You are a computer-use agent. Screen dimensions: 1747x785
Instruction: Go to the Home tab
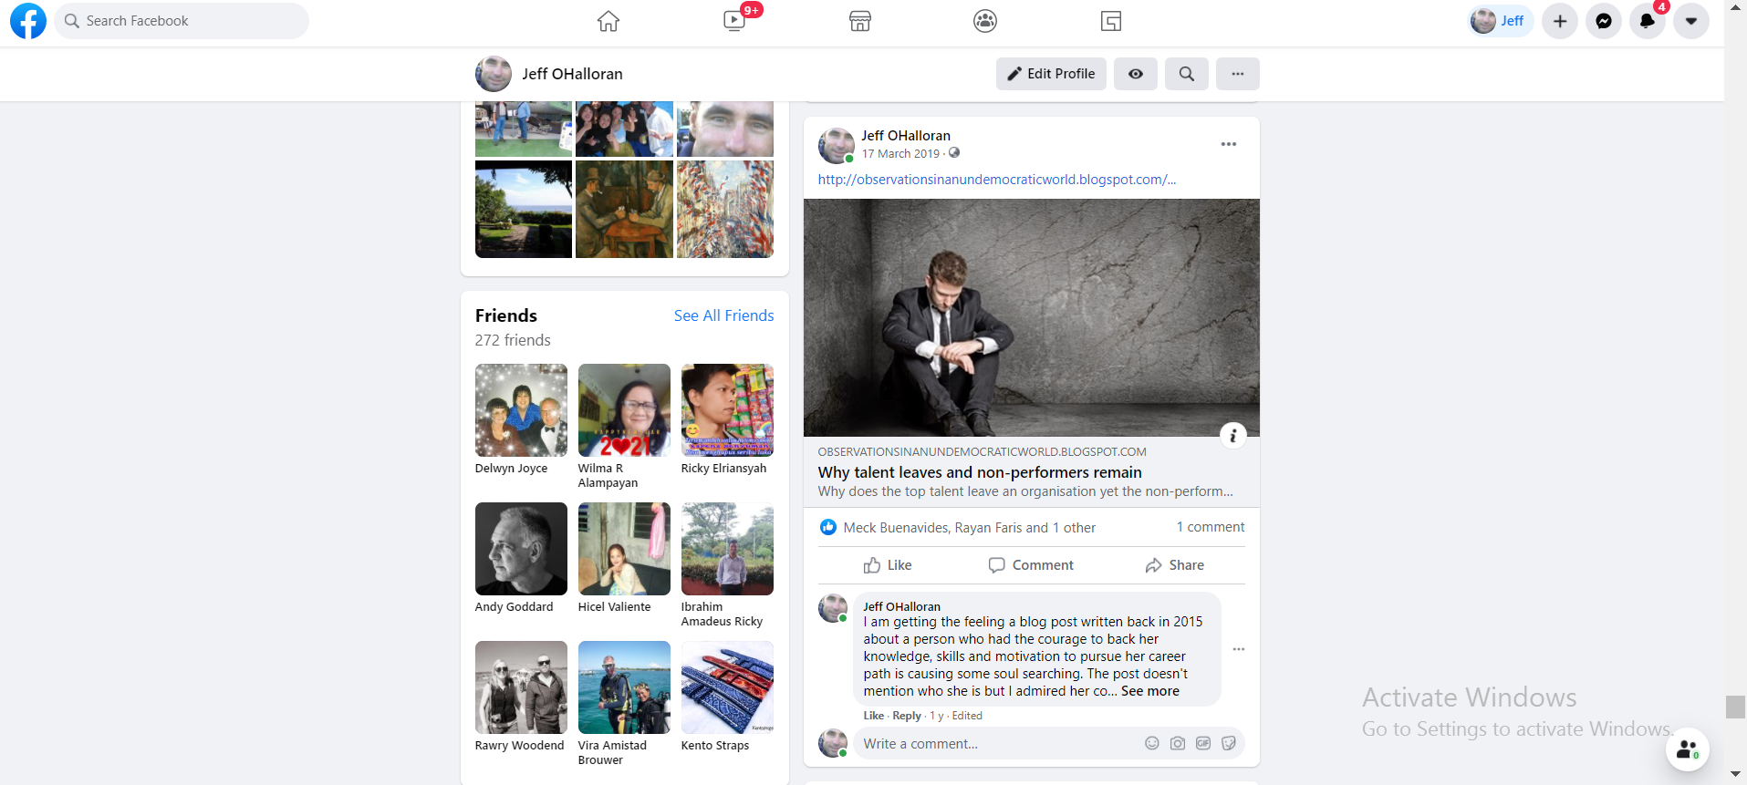click(x=608, y=21)
